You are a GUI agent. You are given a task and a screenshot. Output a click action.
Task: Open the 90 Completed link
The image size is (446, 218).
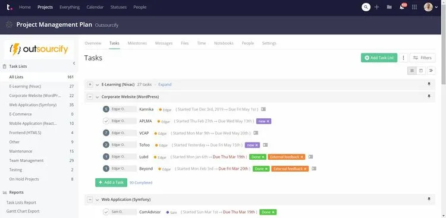point(141,183)
